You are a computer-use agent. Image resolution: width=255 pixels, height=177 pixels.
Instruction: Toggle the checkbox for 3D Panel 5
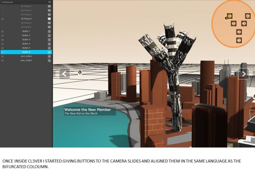click(x=2, y=19)
